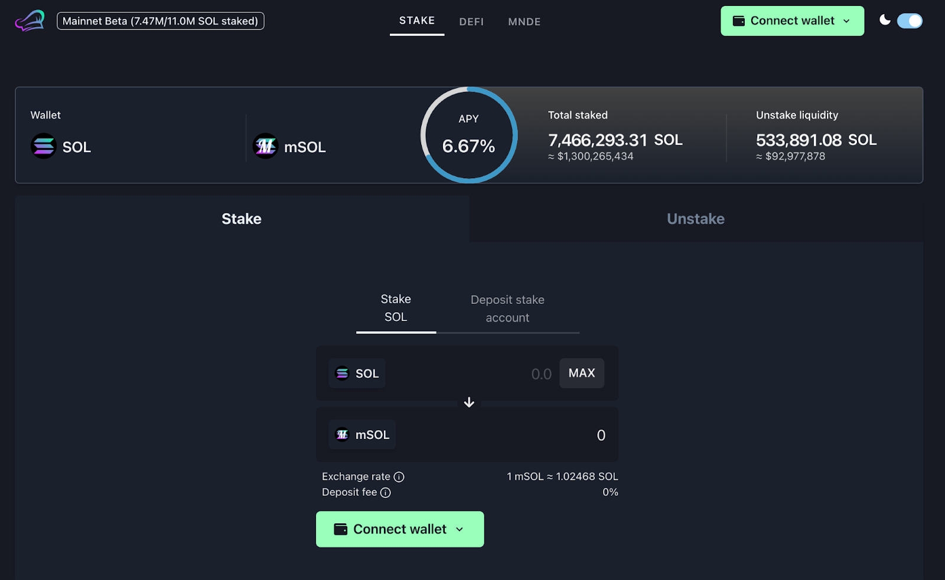
Task: Click the Marinade logo icon
Action: (30, 21)
